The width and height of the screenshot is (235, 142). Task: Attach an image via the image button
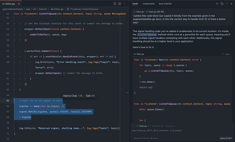pyautogui.click(x=154, y=138)
